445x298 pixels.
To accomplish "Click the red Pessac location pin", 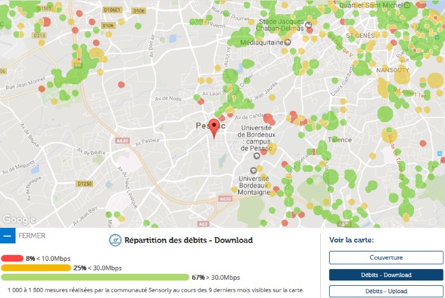I will coord(214,129).
